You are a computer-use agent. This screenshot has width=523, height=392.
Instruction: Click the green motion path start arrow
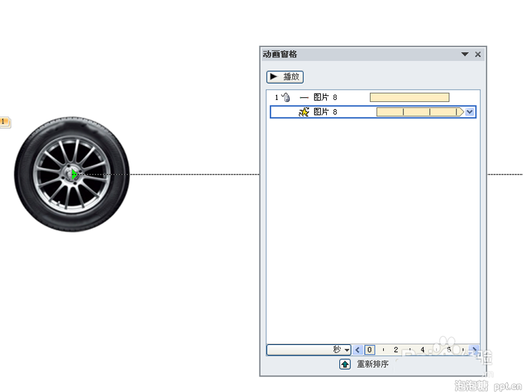click(75, 174)
